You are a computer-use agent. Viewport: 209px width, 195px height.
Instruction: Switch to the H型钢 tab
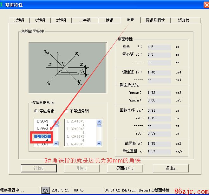pyautogui.click(x=19, y=20)
